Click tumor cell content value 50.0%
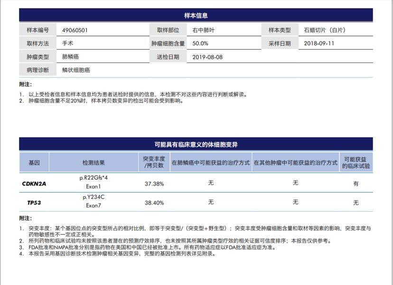This screenshot has width=393, height=285. [200, 43]
